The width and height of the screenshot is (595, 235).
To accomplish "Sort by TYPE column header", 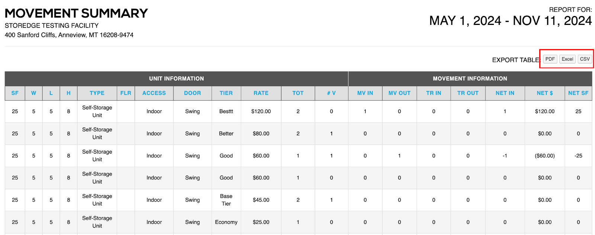I will point(97,93).
